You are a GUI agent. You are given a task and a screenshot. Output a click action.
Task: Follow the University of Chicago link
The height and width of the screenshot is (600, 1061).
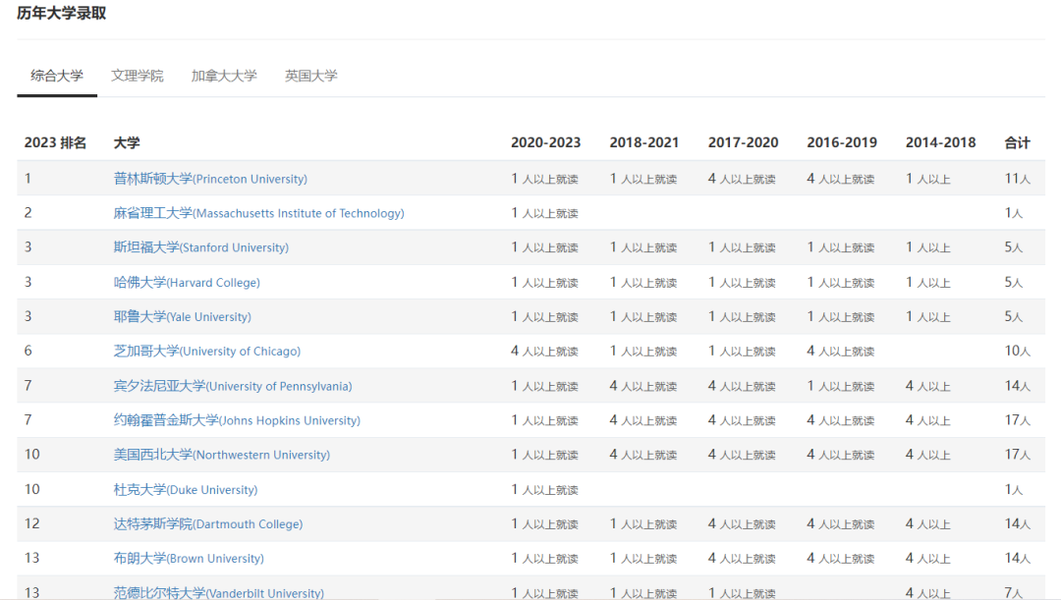click(x=207, y=352)
